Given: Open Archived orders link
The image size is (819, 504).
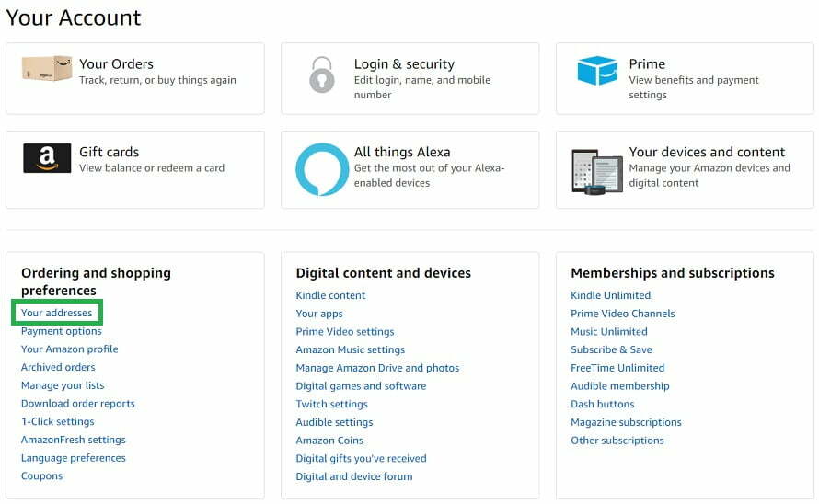Looking at the screenshot, I should click(58, 367).
